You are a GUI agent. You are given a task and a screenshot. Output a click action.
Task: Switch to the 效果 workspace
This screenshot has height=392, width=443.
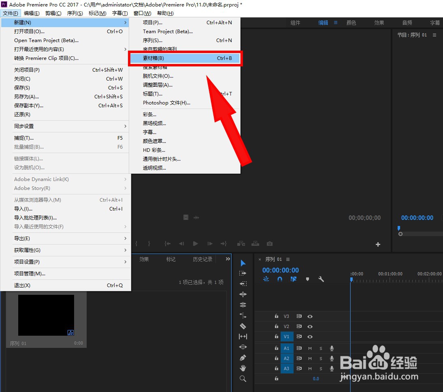point(379,23)
